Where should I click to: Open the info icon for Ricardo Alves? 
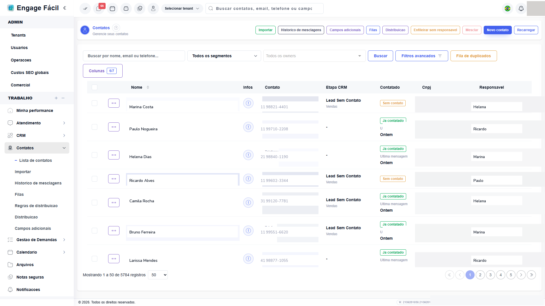(x=248, y=179)
